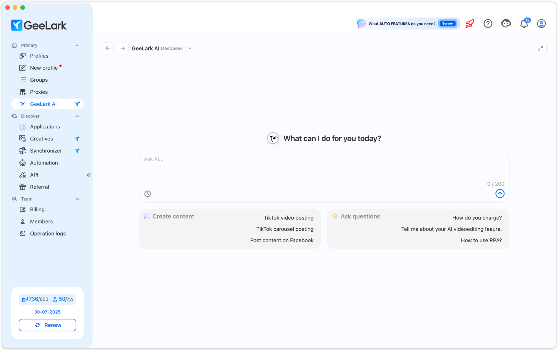Screen dimensions: 558x351
Task: Select AI videoediting feature question
Action: pos(451,229)
